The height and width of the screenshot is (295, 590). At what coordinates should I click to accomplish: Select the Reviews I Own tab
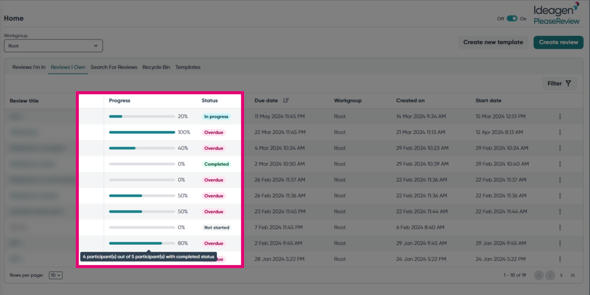[x=68, y=67]
